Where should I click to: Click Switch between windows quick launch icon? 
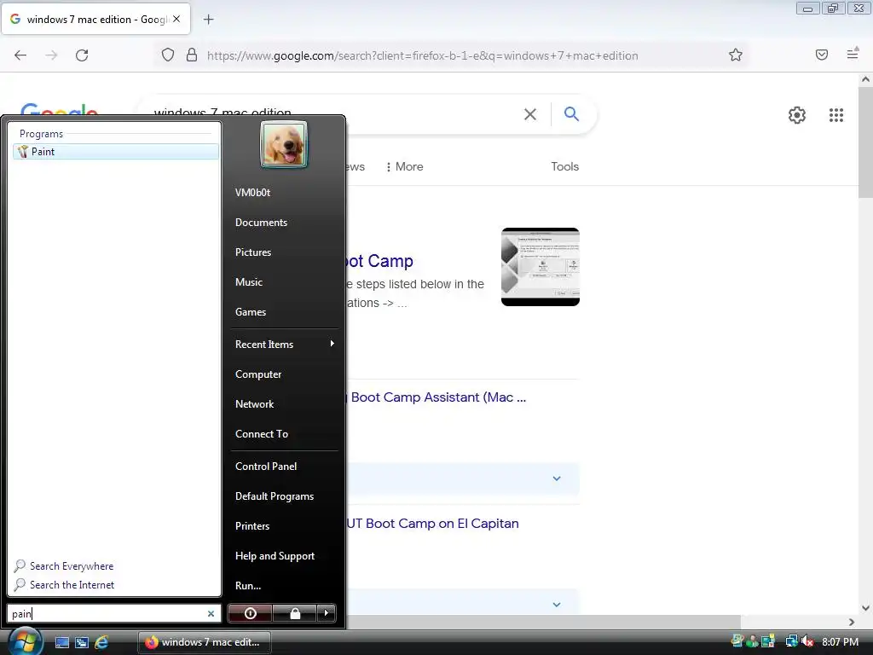coord(82,642)
